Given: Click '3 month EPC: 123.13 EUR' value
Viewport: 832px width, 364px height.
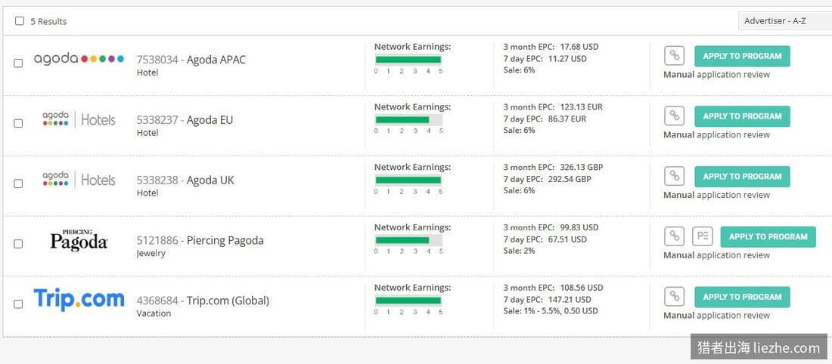Looking at the screenshot, I should [x=553, y=107].
